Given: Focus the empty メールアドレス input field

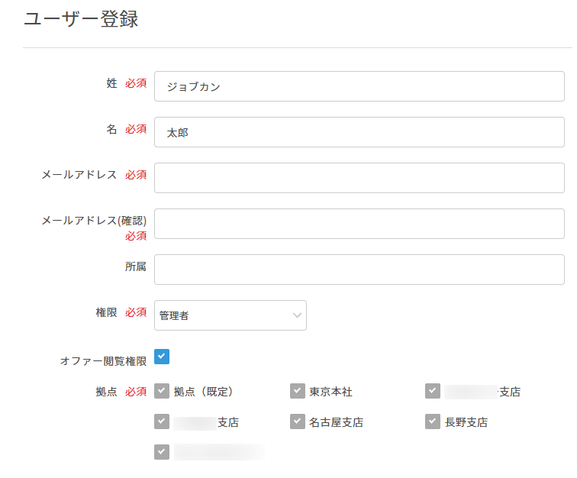Looking at the screenshot, I should [359, 178].
